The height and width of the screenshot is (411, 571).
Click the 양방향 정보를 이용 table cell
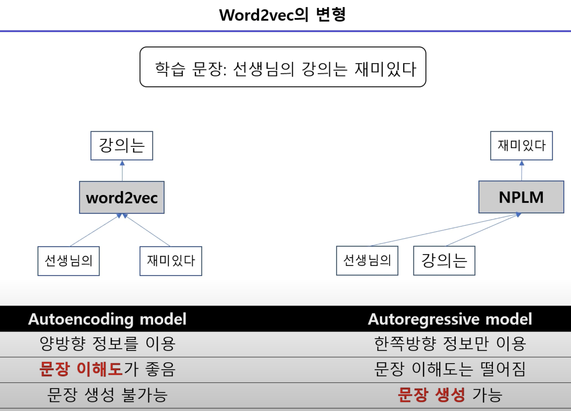coord(107,344)
